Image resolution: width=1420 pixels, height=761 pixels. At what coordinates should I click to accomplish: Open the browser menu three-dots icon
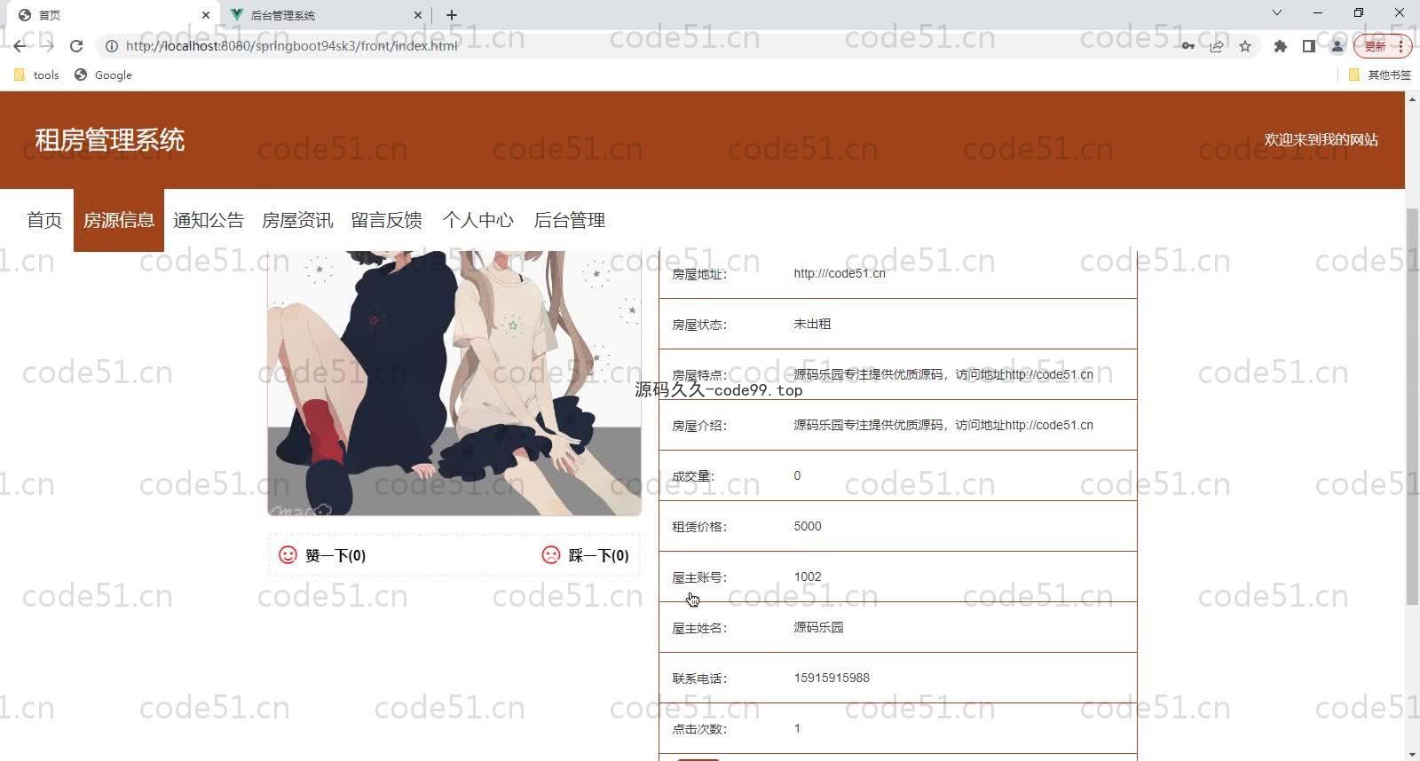pos(1401,46)
